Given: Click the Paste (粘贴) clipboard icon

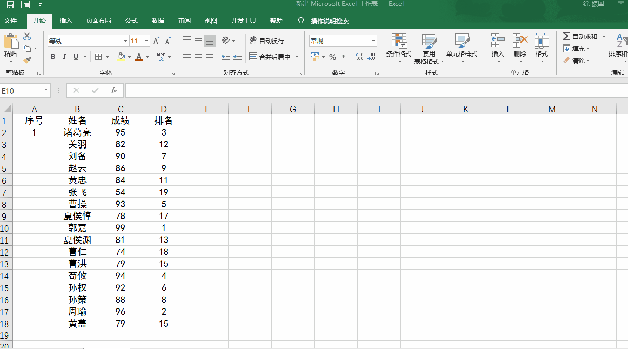Looking at the screenshot, I should click(10, 41).
